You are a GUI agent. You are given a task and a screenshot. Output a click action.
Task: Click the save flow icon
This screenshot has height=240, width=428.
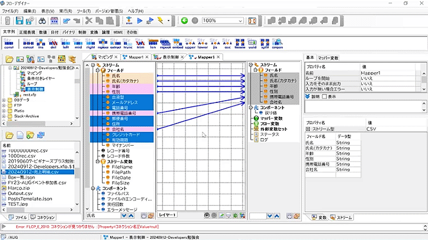[x=19, y=20]
